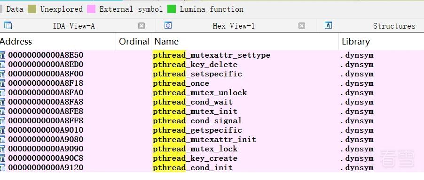The height and width of the screenshot is (180, 424).
Task: Click the row icon beside address A9010
Action: click(x=2, y=130)
